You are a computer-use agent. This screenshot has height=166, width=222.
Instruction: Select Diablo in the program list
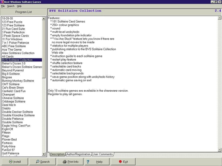pos(22,108)
